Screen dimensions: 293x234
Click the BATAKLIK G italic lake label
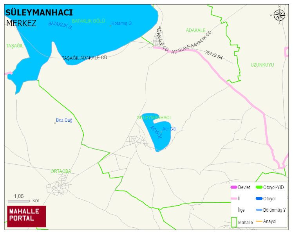[x=60, y=25]
